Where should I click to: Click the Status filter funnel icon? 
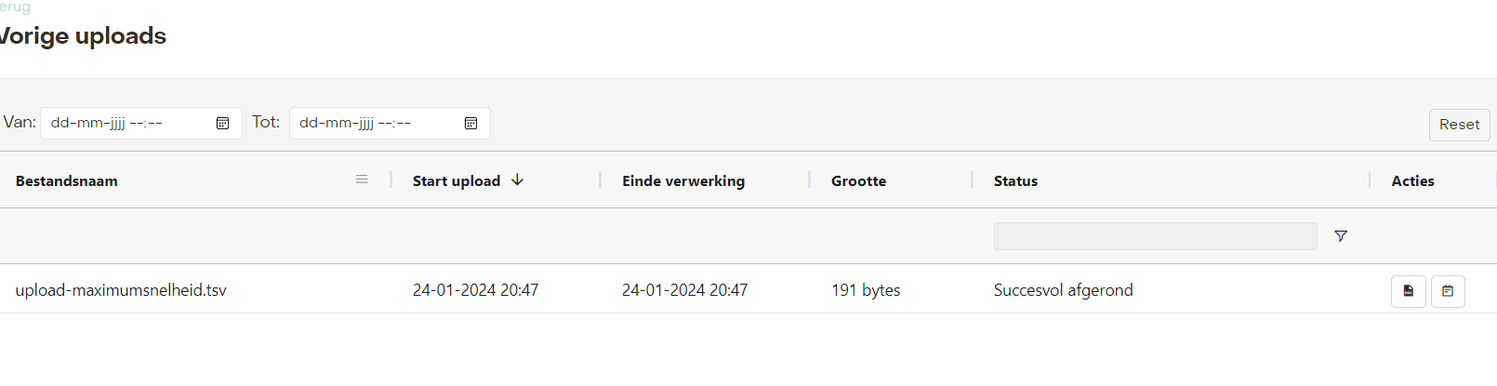(x=1341, y=236)
